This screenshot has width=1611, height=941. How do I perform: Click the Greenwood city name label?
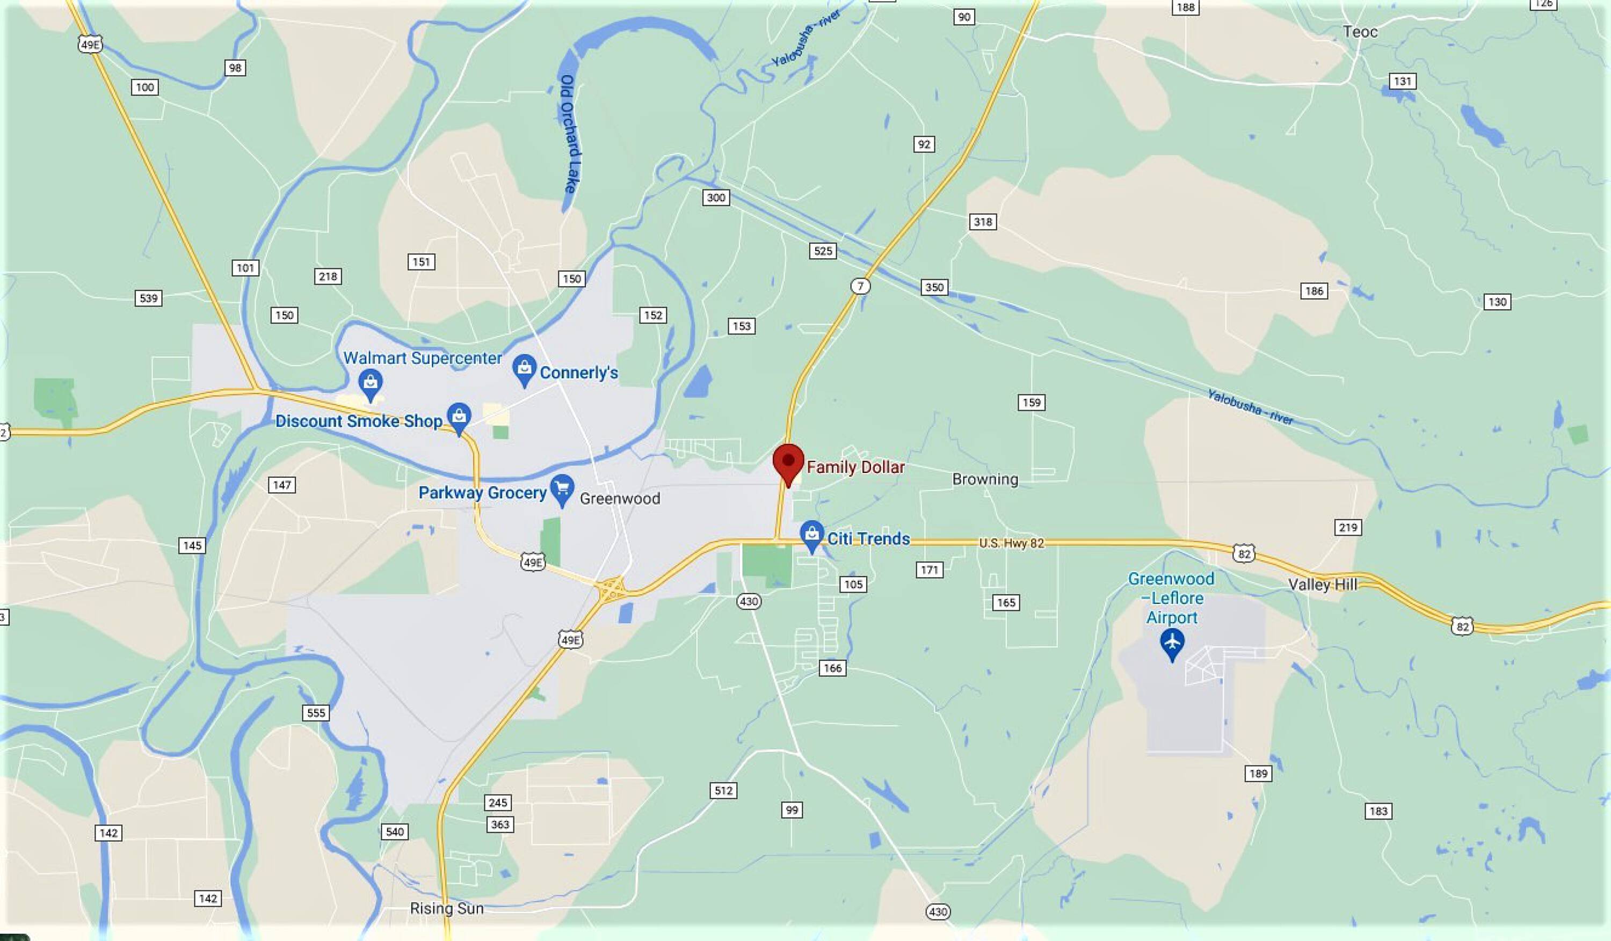coord(620,498)
